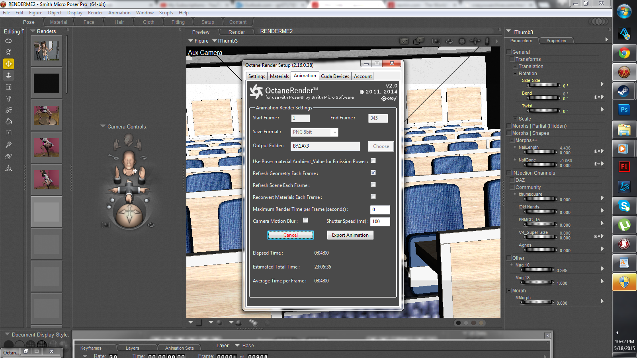Viewport: 637px width, 358px height.
Task: Click the Output Folder path field
Action: 325,146
